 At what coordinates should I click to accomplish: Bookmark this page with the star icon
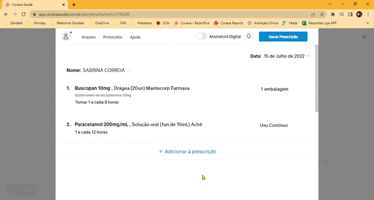(322, 14)
